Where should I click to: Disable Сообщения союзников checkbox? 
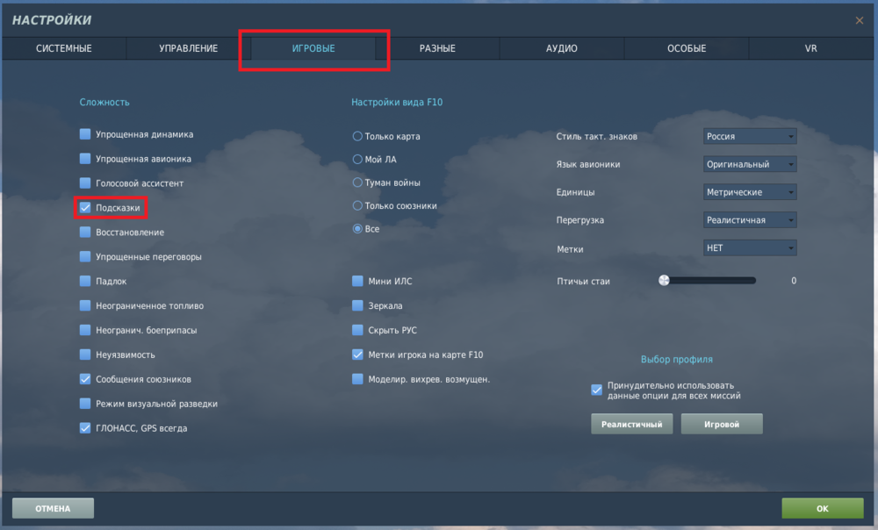coord(85,379)
